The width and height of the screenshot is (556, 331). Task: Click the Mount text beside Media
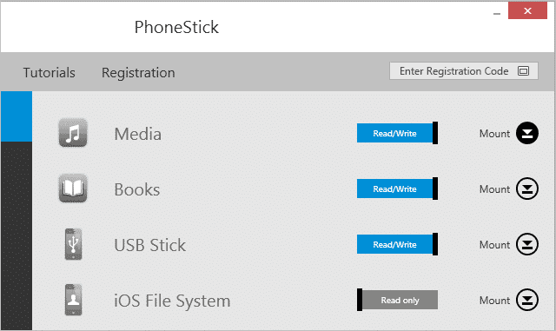(x=494, y=134)
